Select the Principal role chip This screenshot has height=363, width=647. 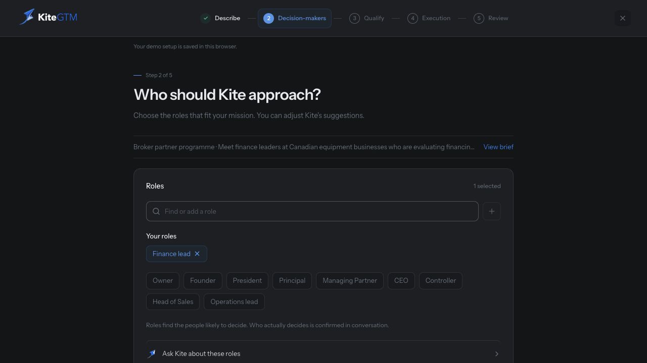292,281
